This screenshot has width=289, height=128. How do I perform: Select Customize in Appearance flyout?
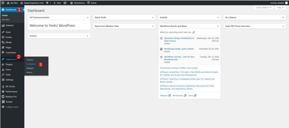31,64
